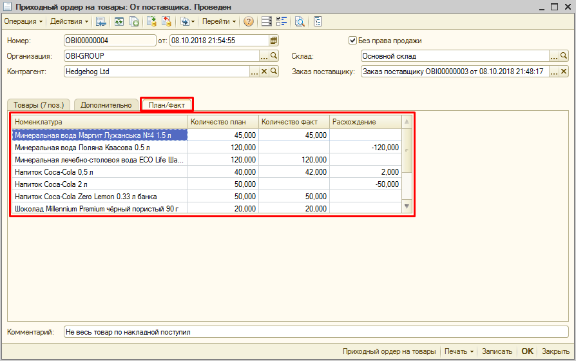Click the refresh document toolbar icon
This screenshot has width=576, height=361.
(x=119, y=21)
